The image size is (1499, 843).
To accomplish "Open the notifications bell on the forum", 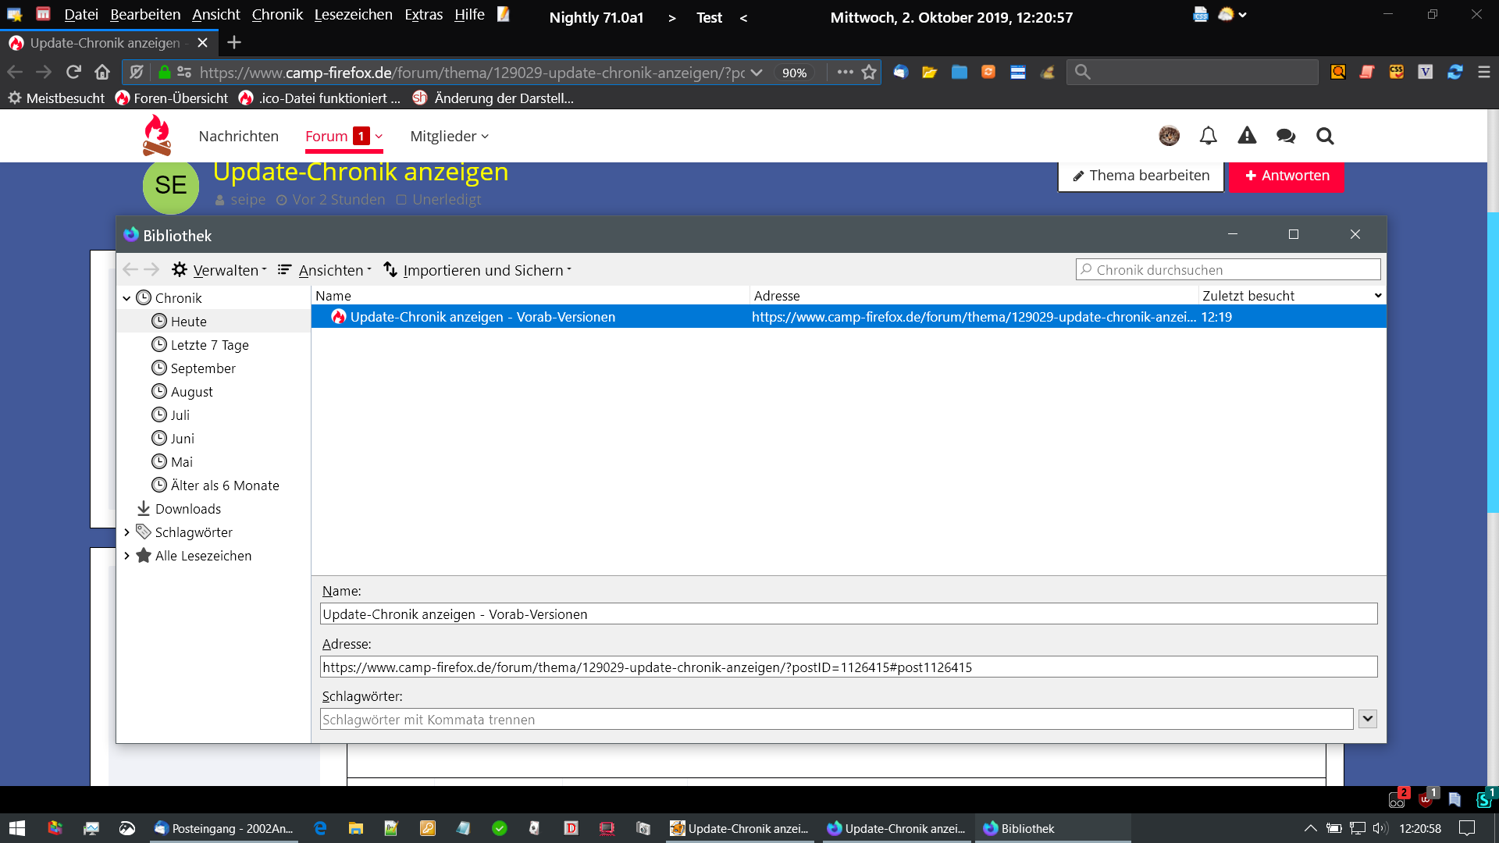I will [1208, 137].
